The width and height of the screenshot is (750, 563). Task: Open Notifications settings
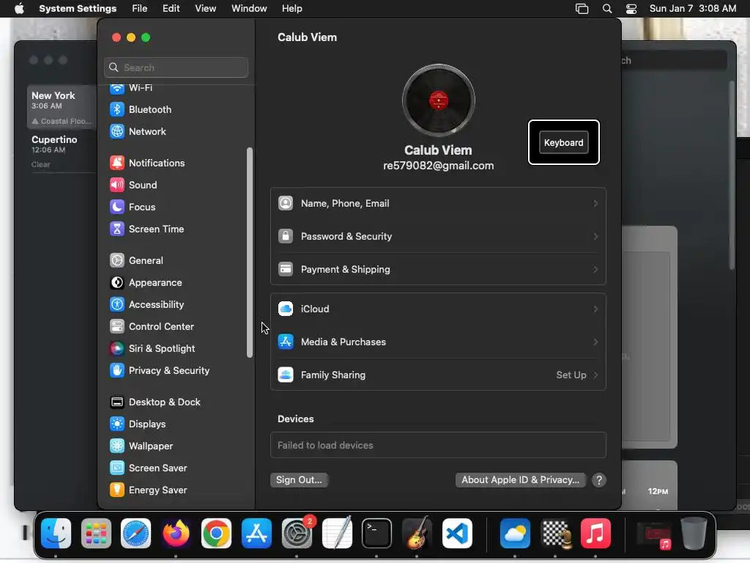[x=147, y=163]
